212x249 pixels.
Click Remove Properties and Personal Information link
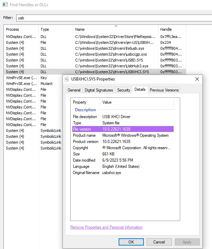coord(106,227)
